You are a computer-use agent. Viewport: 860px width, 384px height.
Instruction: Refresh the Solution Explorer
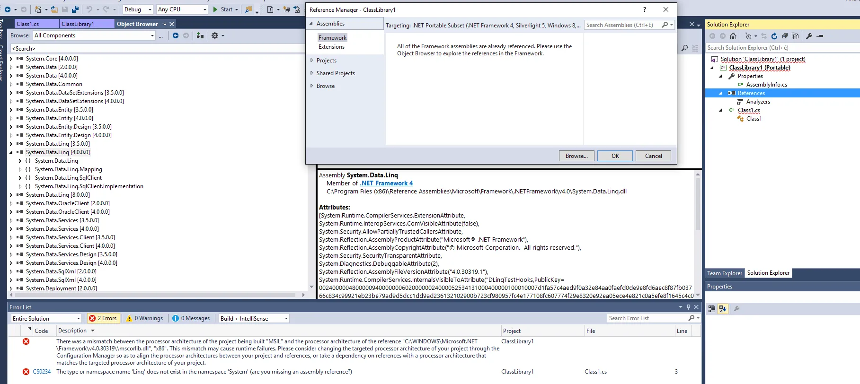[774, 36]
